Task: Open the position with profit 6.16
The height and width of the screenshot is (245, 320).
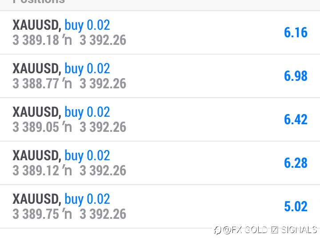Action: 160,32
